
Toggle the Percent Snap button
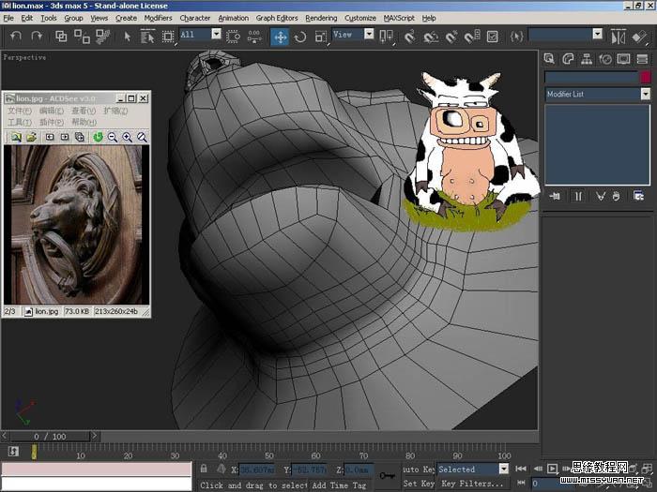point(451,37)
